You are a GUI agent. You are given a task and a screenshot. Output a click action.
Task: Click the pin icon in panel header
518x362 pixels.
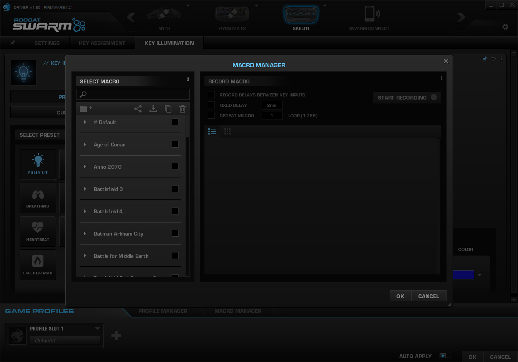coord(485,59)
